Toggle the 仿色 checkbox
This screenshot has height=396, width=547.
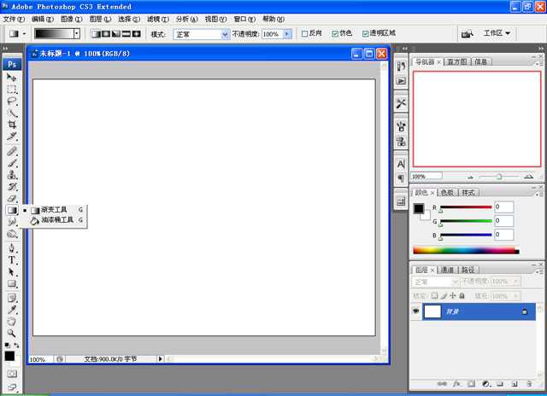[335, 34]
